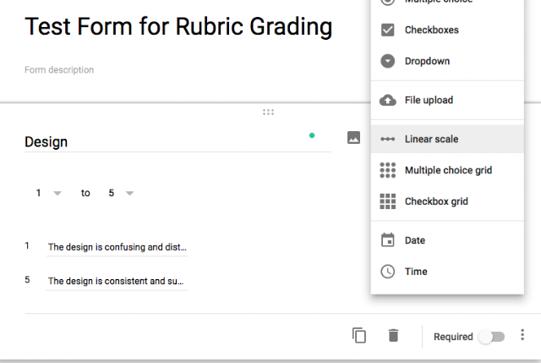541x363 pixels.
Task: Click the Required label text
Action: [x=453, y=337]
